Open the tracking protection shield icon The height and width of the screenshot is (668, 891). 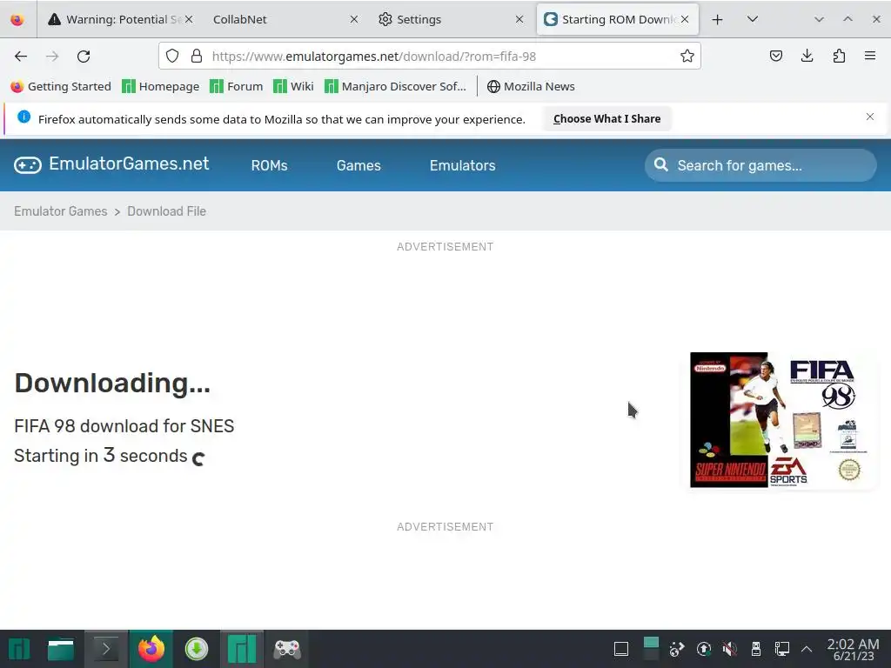pyautogui.click(x=172, y=56)
